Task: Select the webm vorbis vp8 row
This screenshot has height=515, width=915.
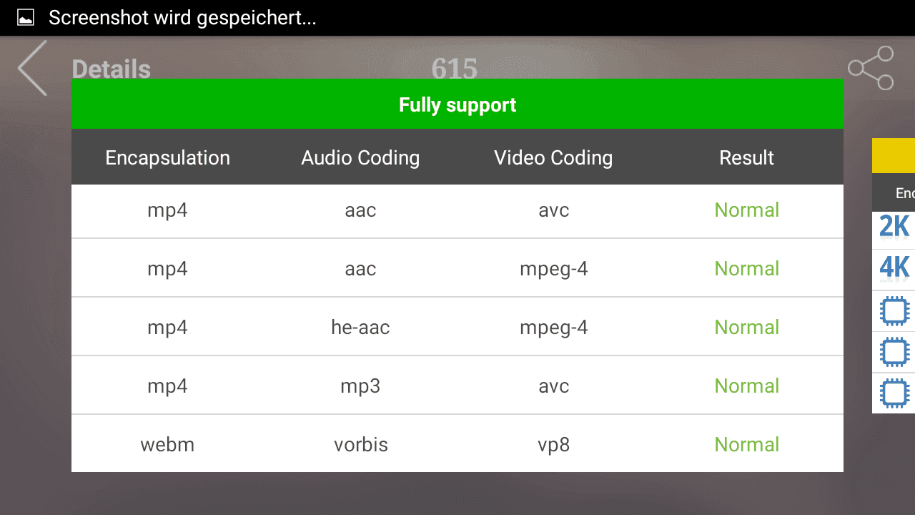Action: (x=457, y=444)
